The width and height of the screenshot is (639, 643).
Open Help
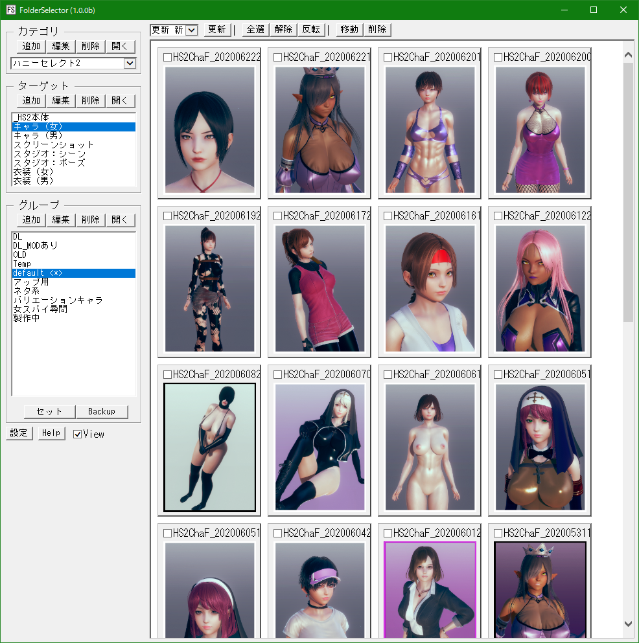coord(51,433)
